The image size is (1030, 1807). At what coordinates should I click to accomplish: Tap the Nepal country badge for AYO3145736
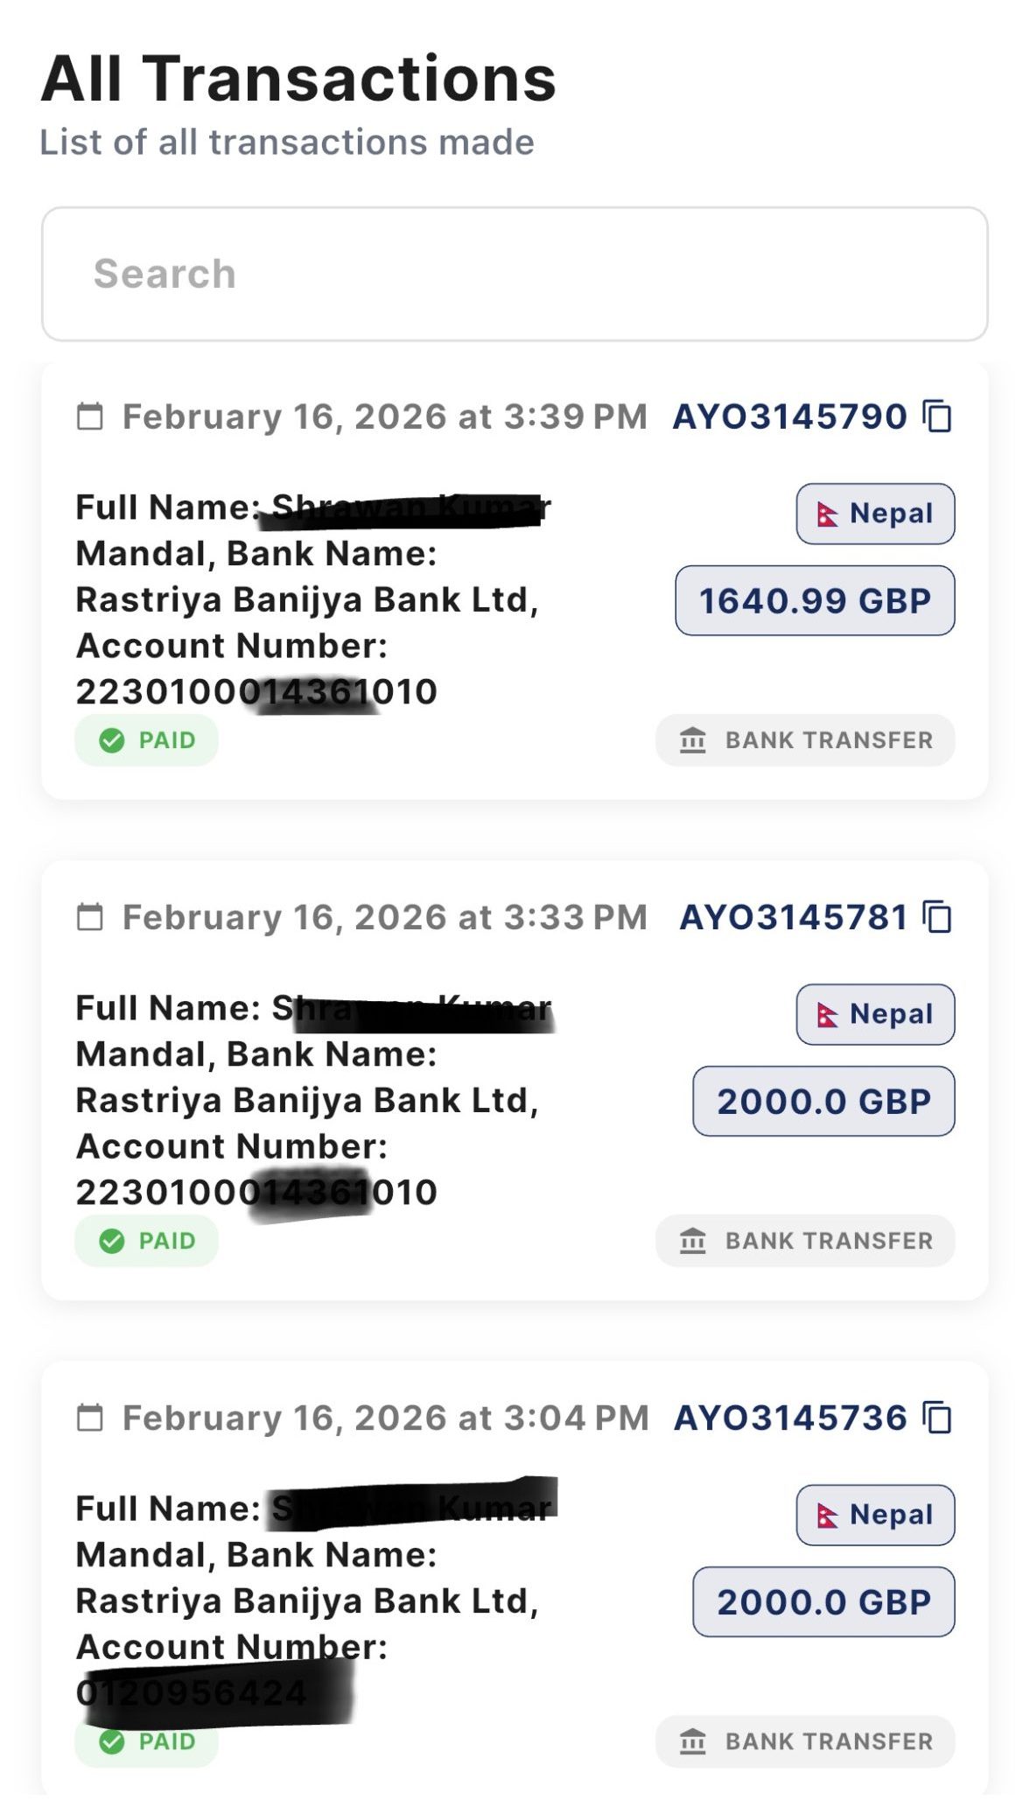875,1515
